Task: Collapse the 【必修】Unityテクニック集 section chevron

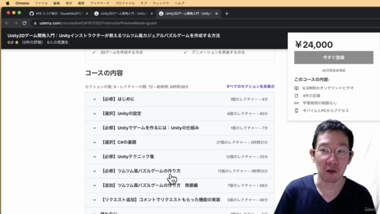Action: pos(94,157)
